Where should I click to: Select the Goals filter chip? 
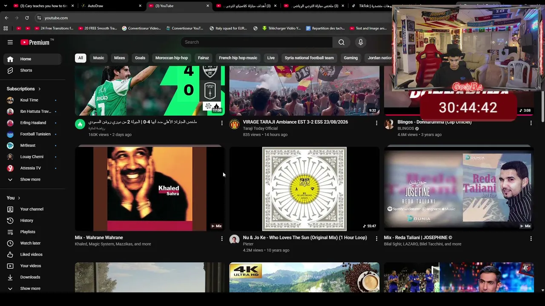point(140,58)
